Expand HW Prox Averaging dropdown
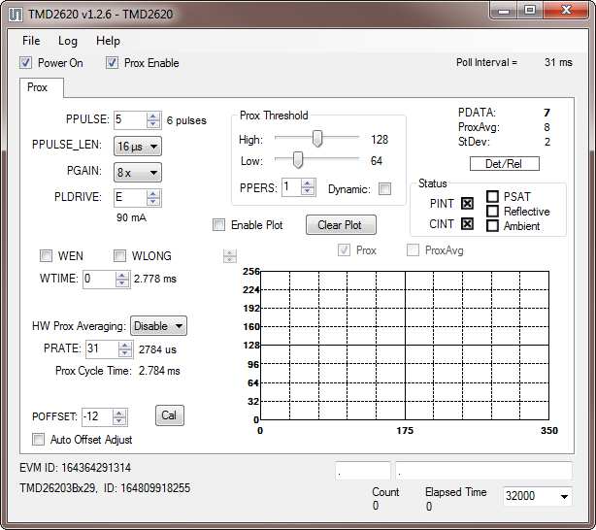This screenshot has width=596, height=530. pyautogui.click(x=158, y=326)
